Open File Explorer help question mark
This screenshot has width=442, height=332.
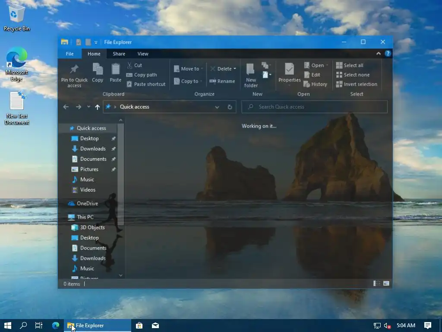coord(388,54)
